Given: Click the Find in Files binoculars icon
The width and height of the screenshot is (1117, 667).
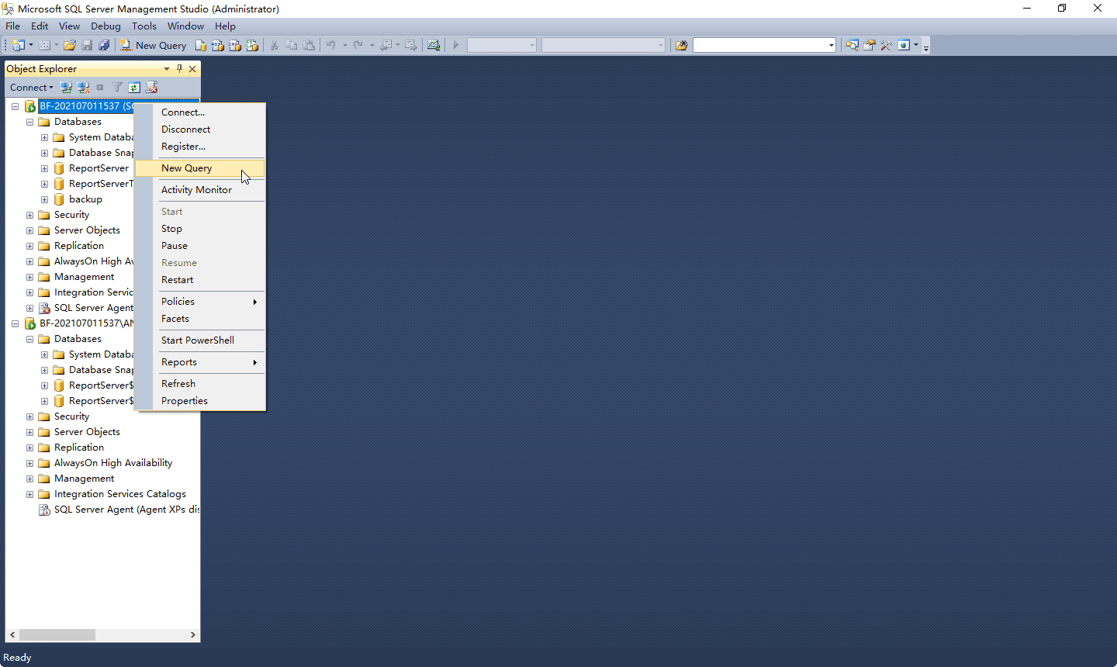Looking at the screenshot, I should click(x=682, y=45).
